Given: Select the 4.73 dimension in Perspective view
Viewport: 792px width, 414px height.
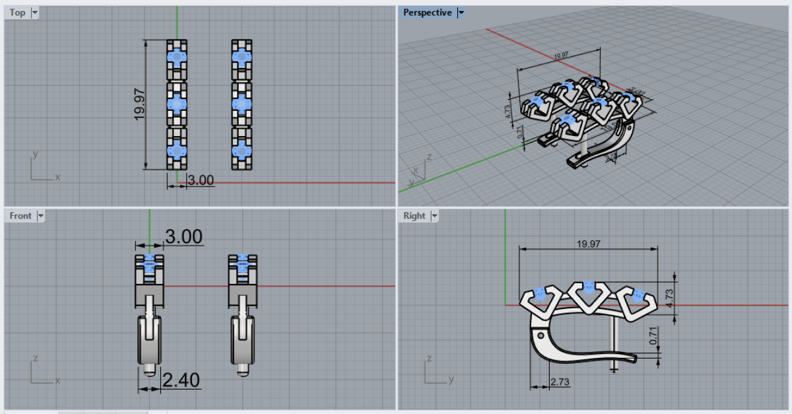Looking at the screenshot, I should 508,112.
